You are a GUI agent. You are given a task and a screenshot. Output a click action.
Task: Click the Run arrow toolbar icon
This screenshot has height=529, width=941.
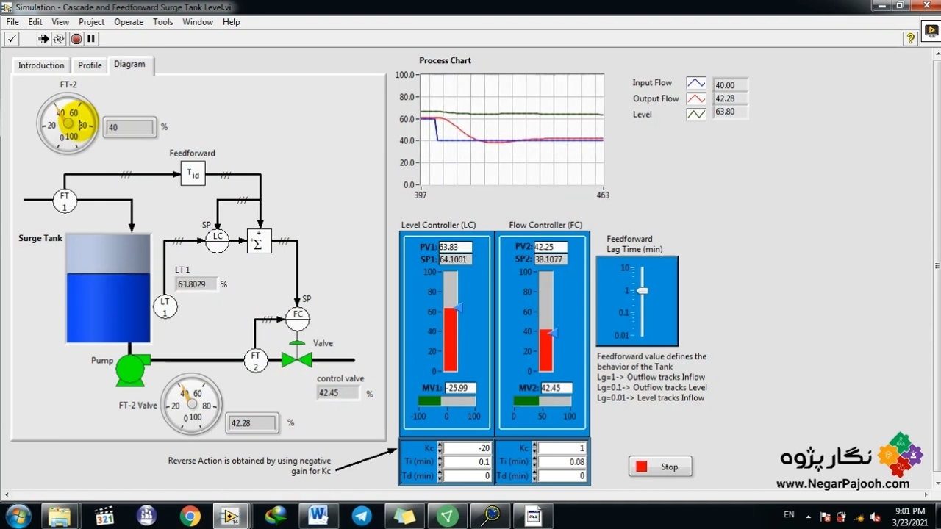click(x=43, y=39)
